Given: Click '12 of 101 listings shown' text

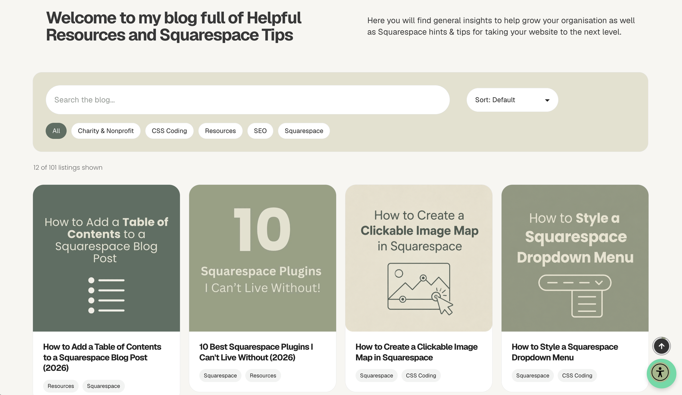Looking at the screenshot, I should [x=68, y=168].
